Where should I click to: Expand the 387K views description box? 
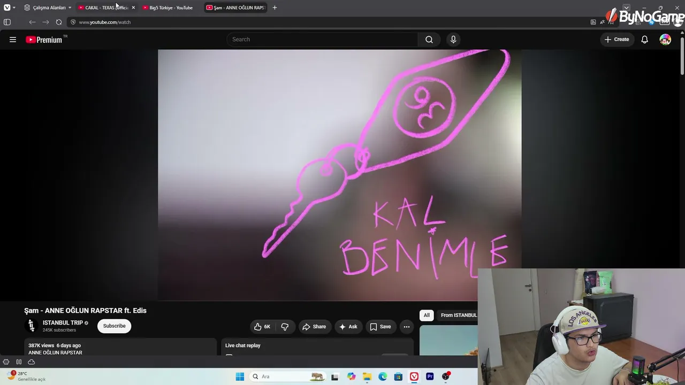click(x=120, y=346)
